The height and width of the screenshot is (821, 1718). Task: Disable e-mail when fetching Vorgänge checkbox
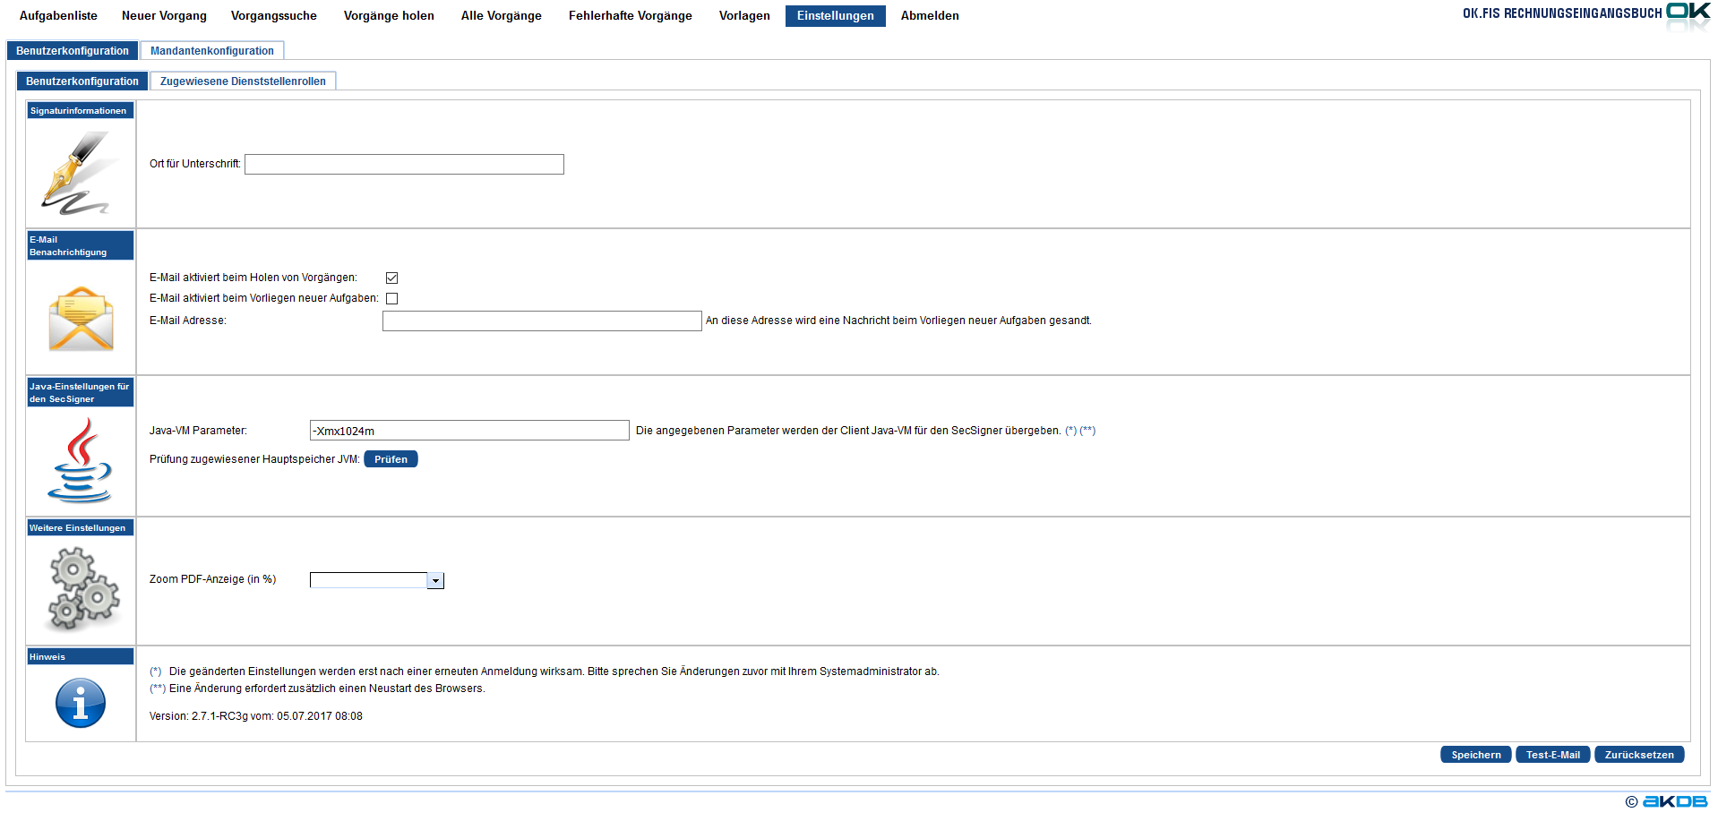coord(391,278)
